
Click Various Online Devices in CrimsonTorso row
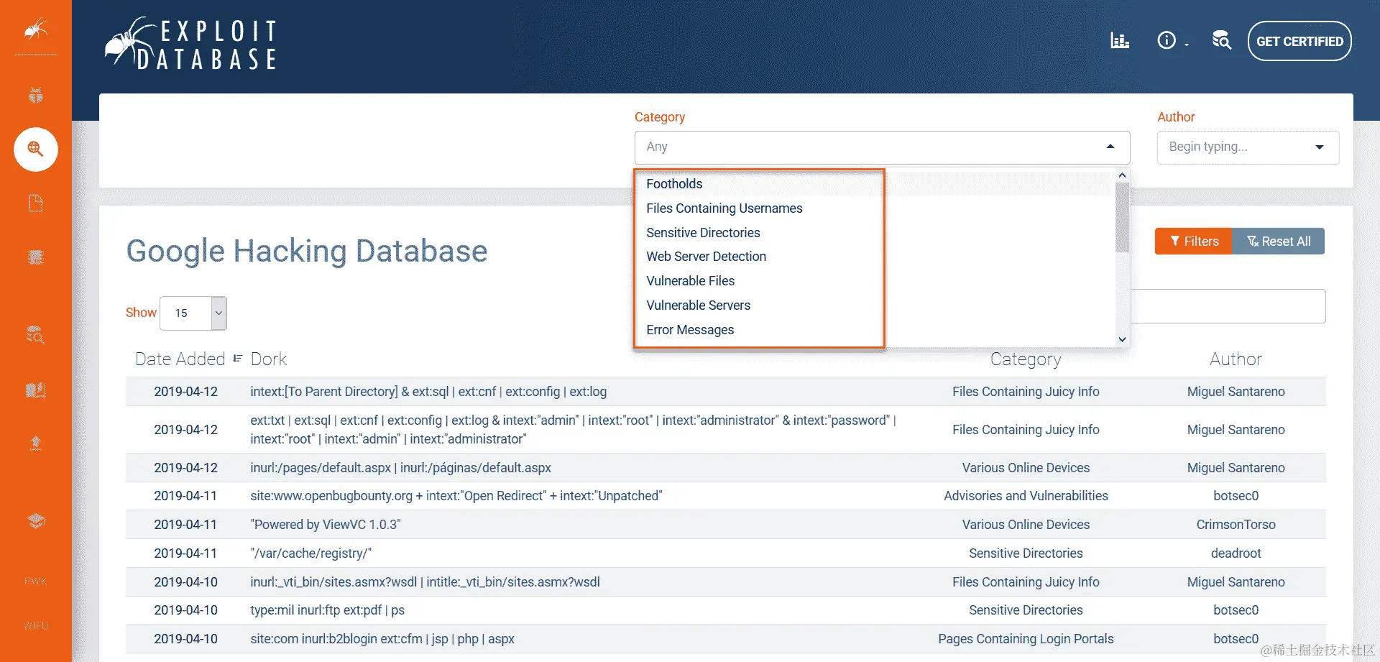tap(1026, 525)
